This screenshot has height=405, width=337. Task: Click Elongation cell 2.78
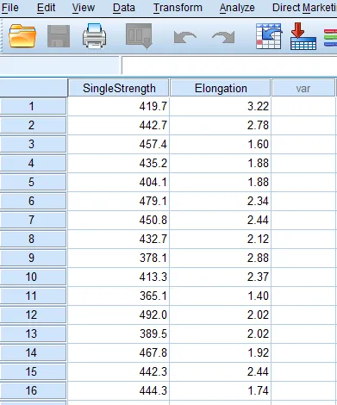click(221, 125)
